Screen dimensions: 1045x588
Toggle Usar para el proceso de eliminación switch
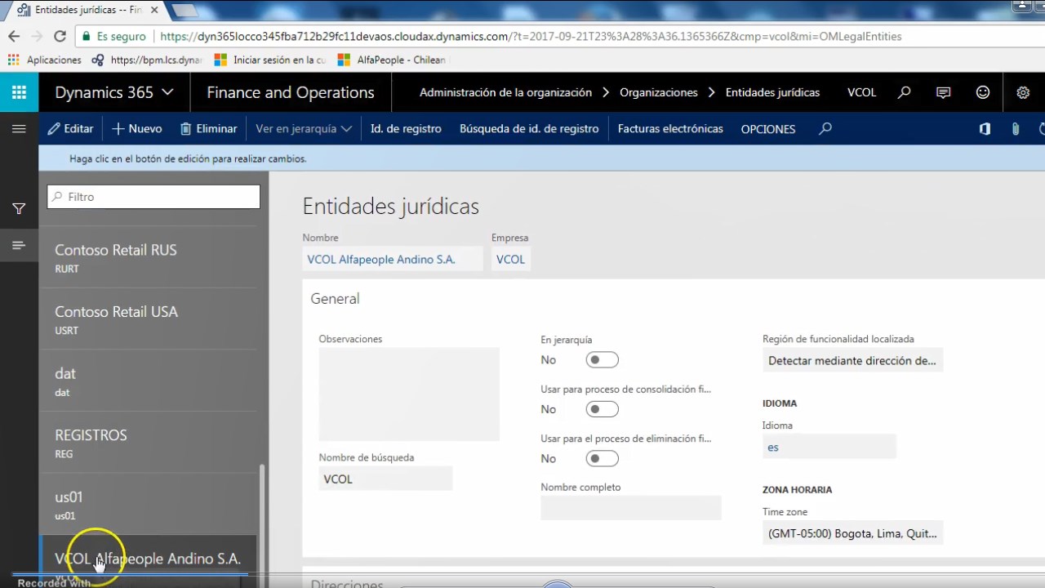603,459
